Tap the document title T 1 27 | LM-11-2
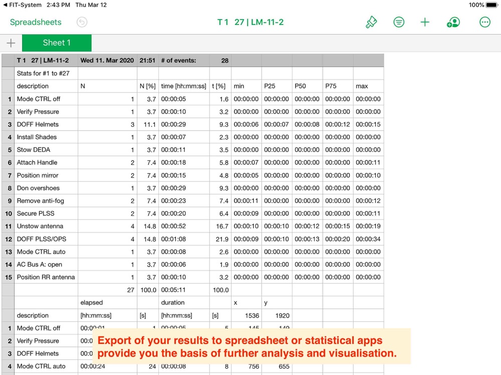 pos(250,22)
